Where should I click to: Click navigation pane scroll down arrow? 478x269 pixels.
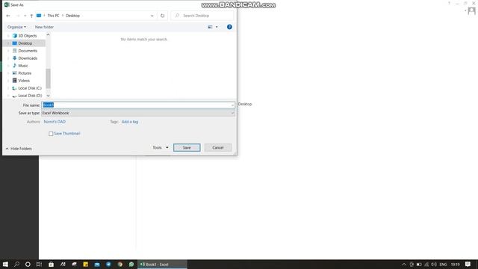[x=48, y=96]
